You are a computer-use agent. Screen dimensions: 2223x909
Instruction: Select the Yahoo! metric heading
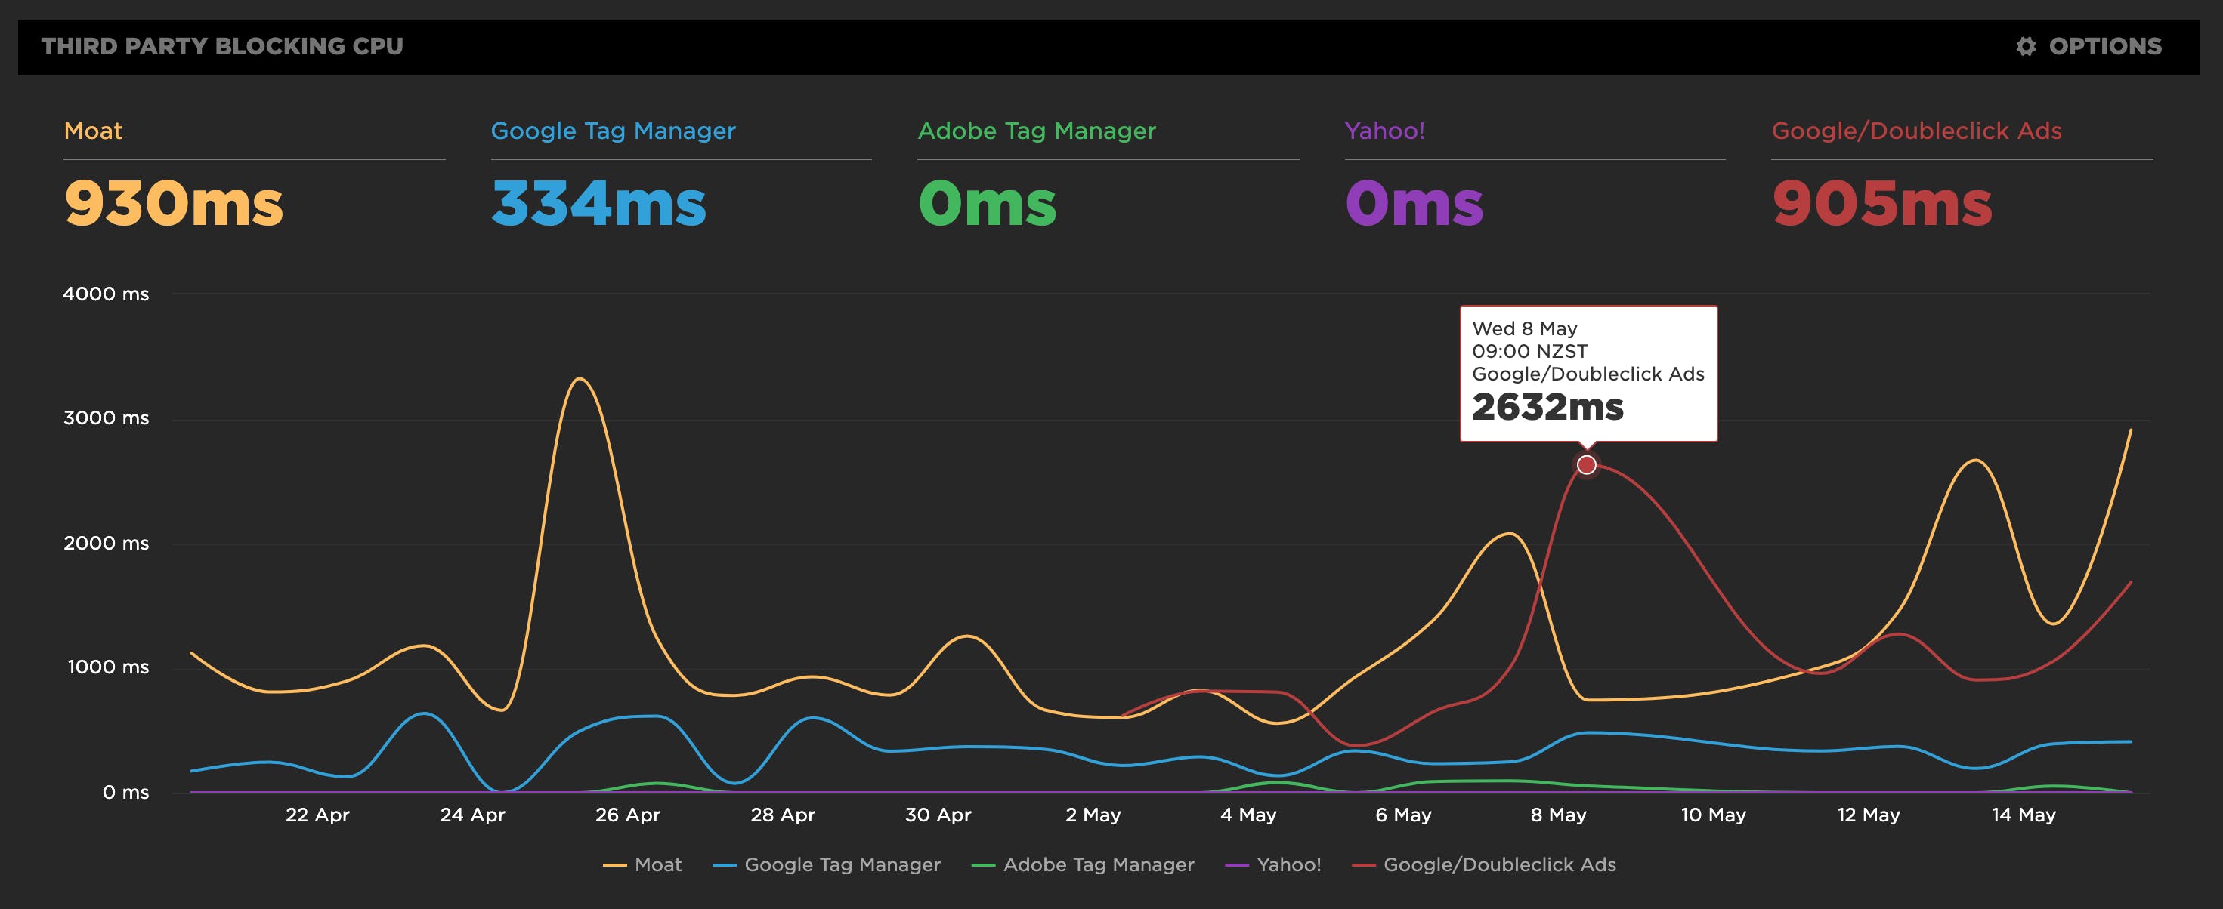(x=1384, y=131)
